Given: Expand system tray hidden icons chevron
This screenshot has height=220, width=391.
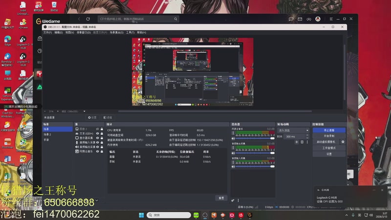Looking at the screenshot, I should [347, 215].
